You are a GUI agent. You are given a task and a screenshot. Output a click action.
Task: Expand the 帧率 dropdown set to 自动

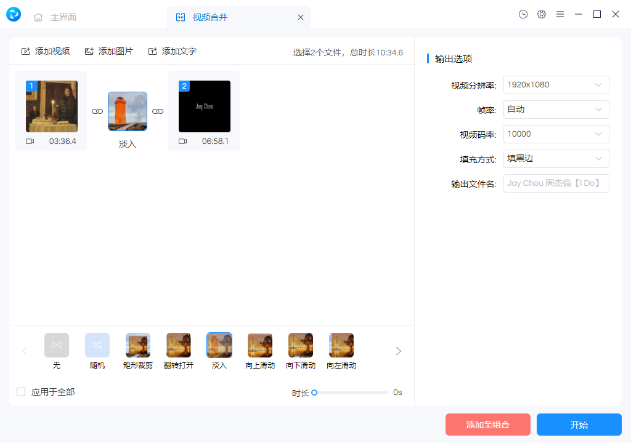[x=556, y=110]
